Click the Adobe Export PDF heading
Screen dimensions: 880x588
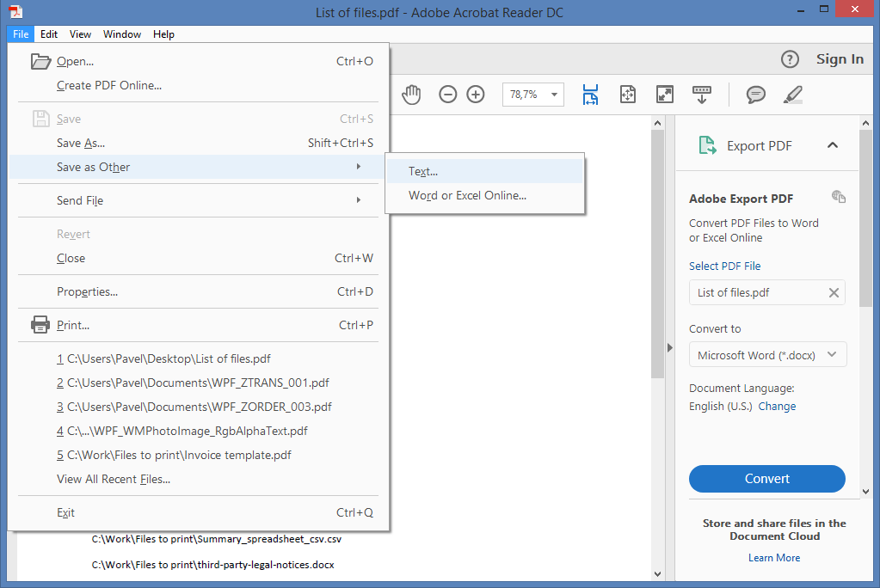point(741,199)
